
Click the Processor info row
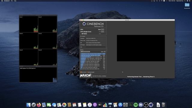tap(93, 38)
